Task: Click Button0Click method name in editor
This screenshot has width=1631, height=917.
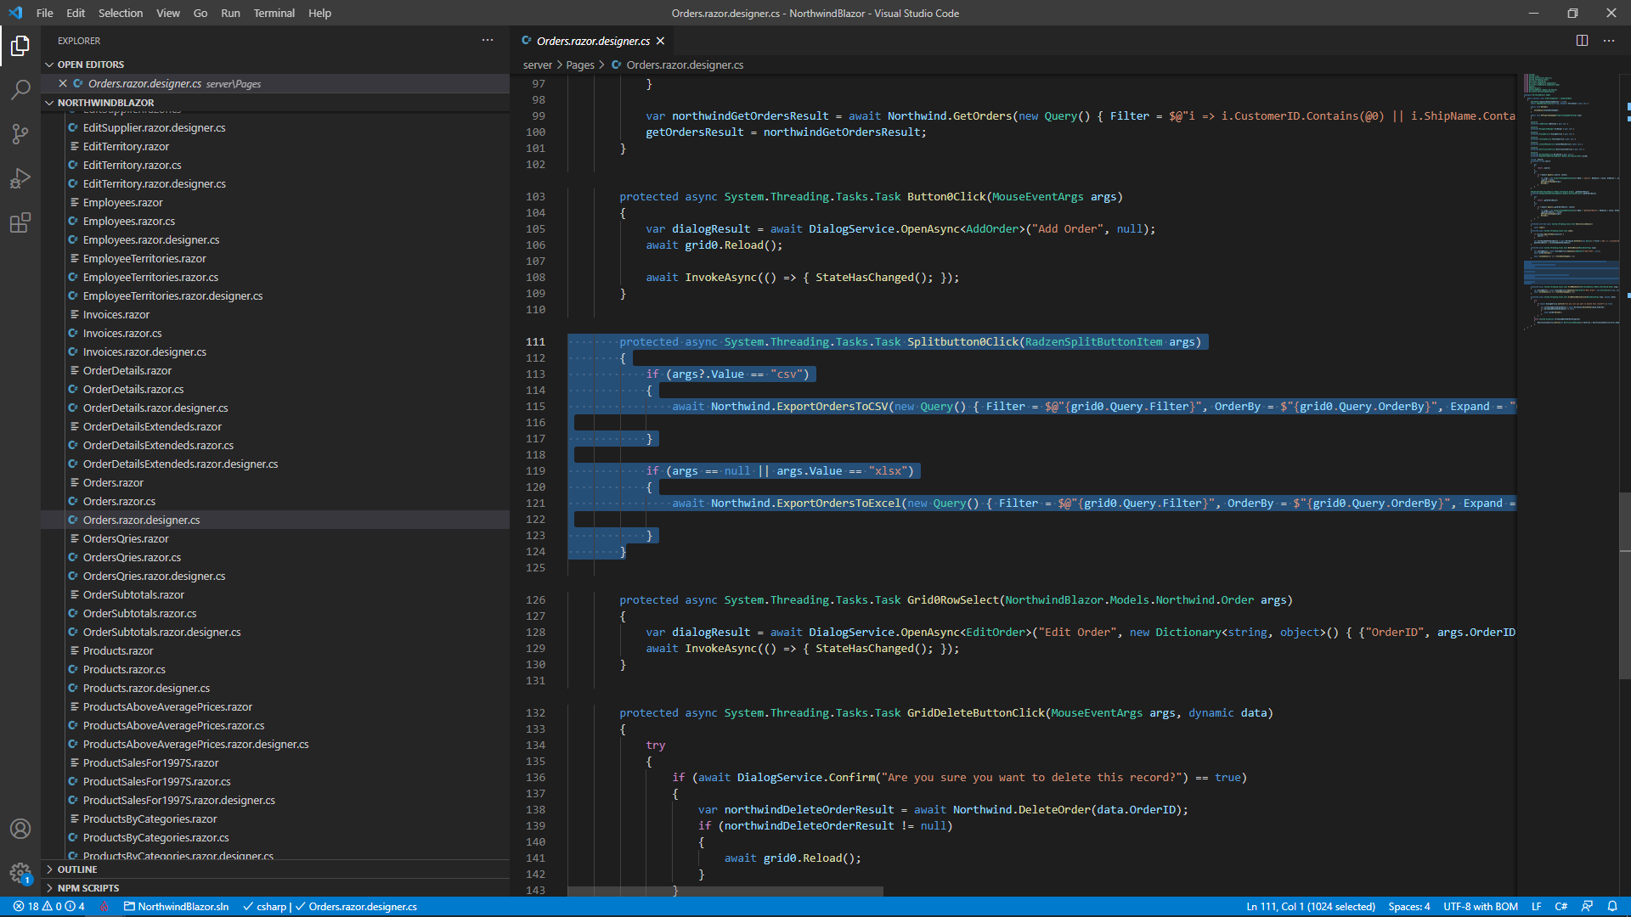Action: (946, 196)
